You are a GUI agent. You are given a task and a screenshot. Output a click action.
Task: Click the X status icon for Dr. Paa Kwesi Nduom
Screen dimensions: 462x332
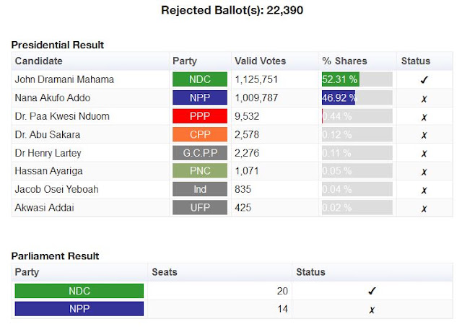[424, 117]
